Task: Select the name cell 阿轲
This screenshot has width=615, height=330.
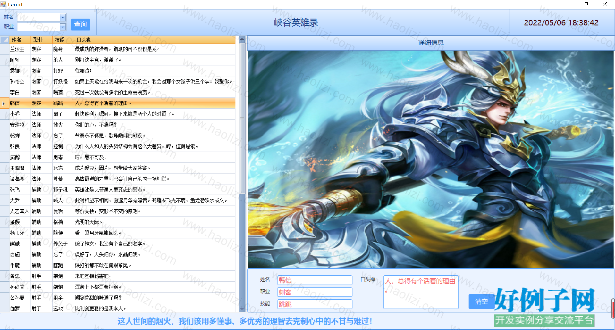Action: coord(20,60)
